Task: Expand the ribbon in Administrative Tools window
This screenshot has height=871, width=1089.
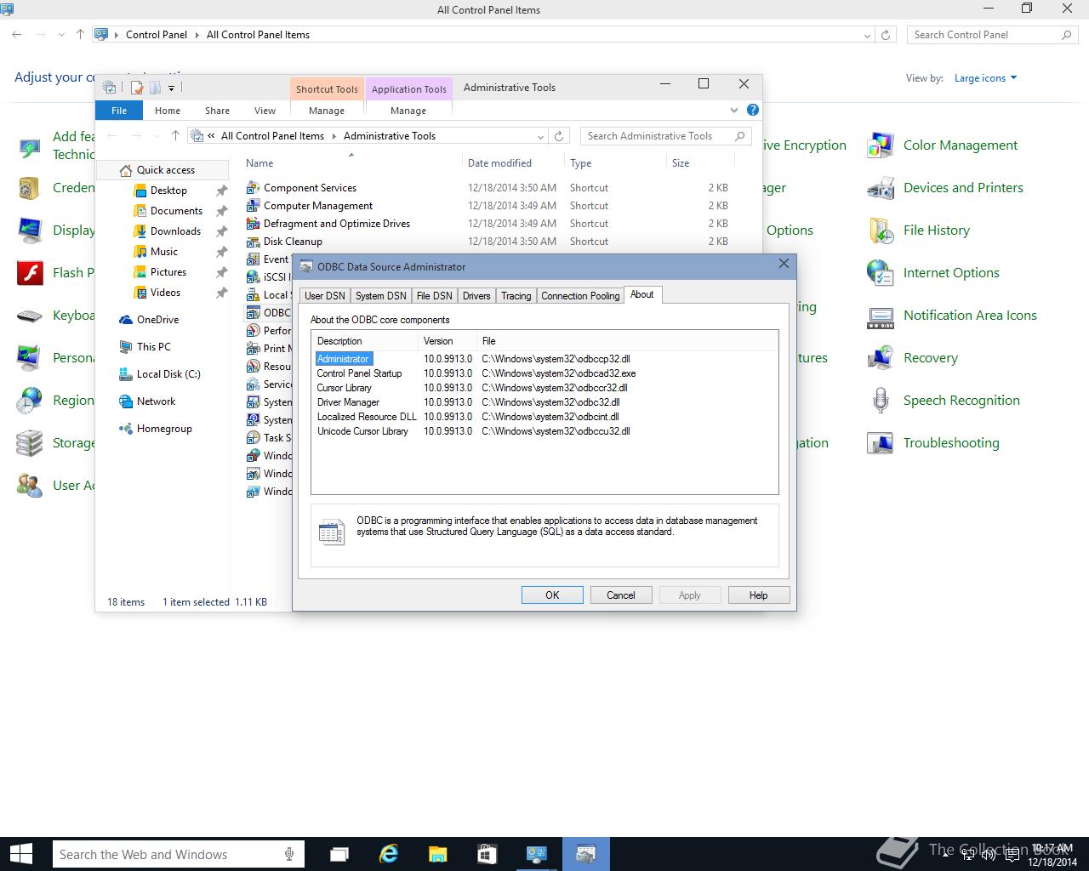Action: click(x=734, y=110)
